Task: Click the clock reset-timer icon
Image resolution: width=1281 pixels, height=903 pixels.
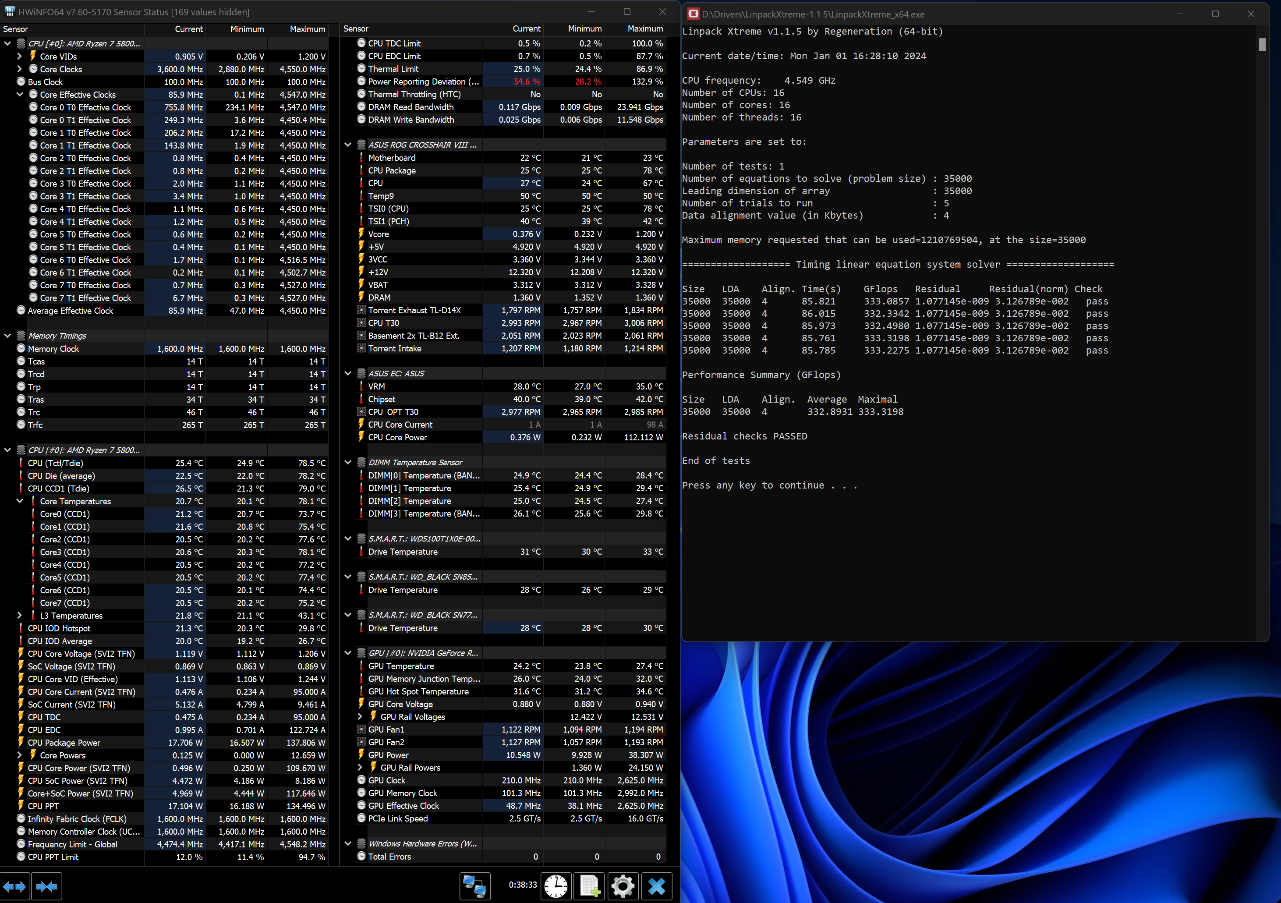Action: pyautogui.click(x=556, y=886)
